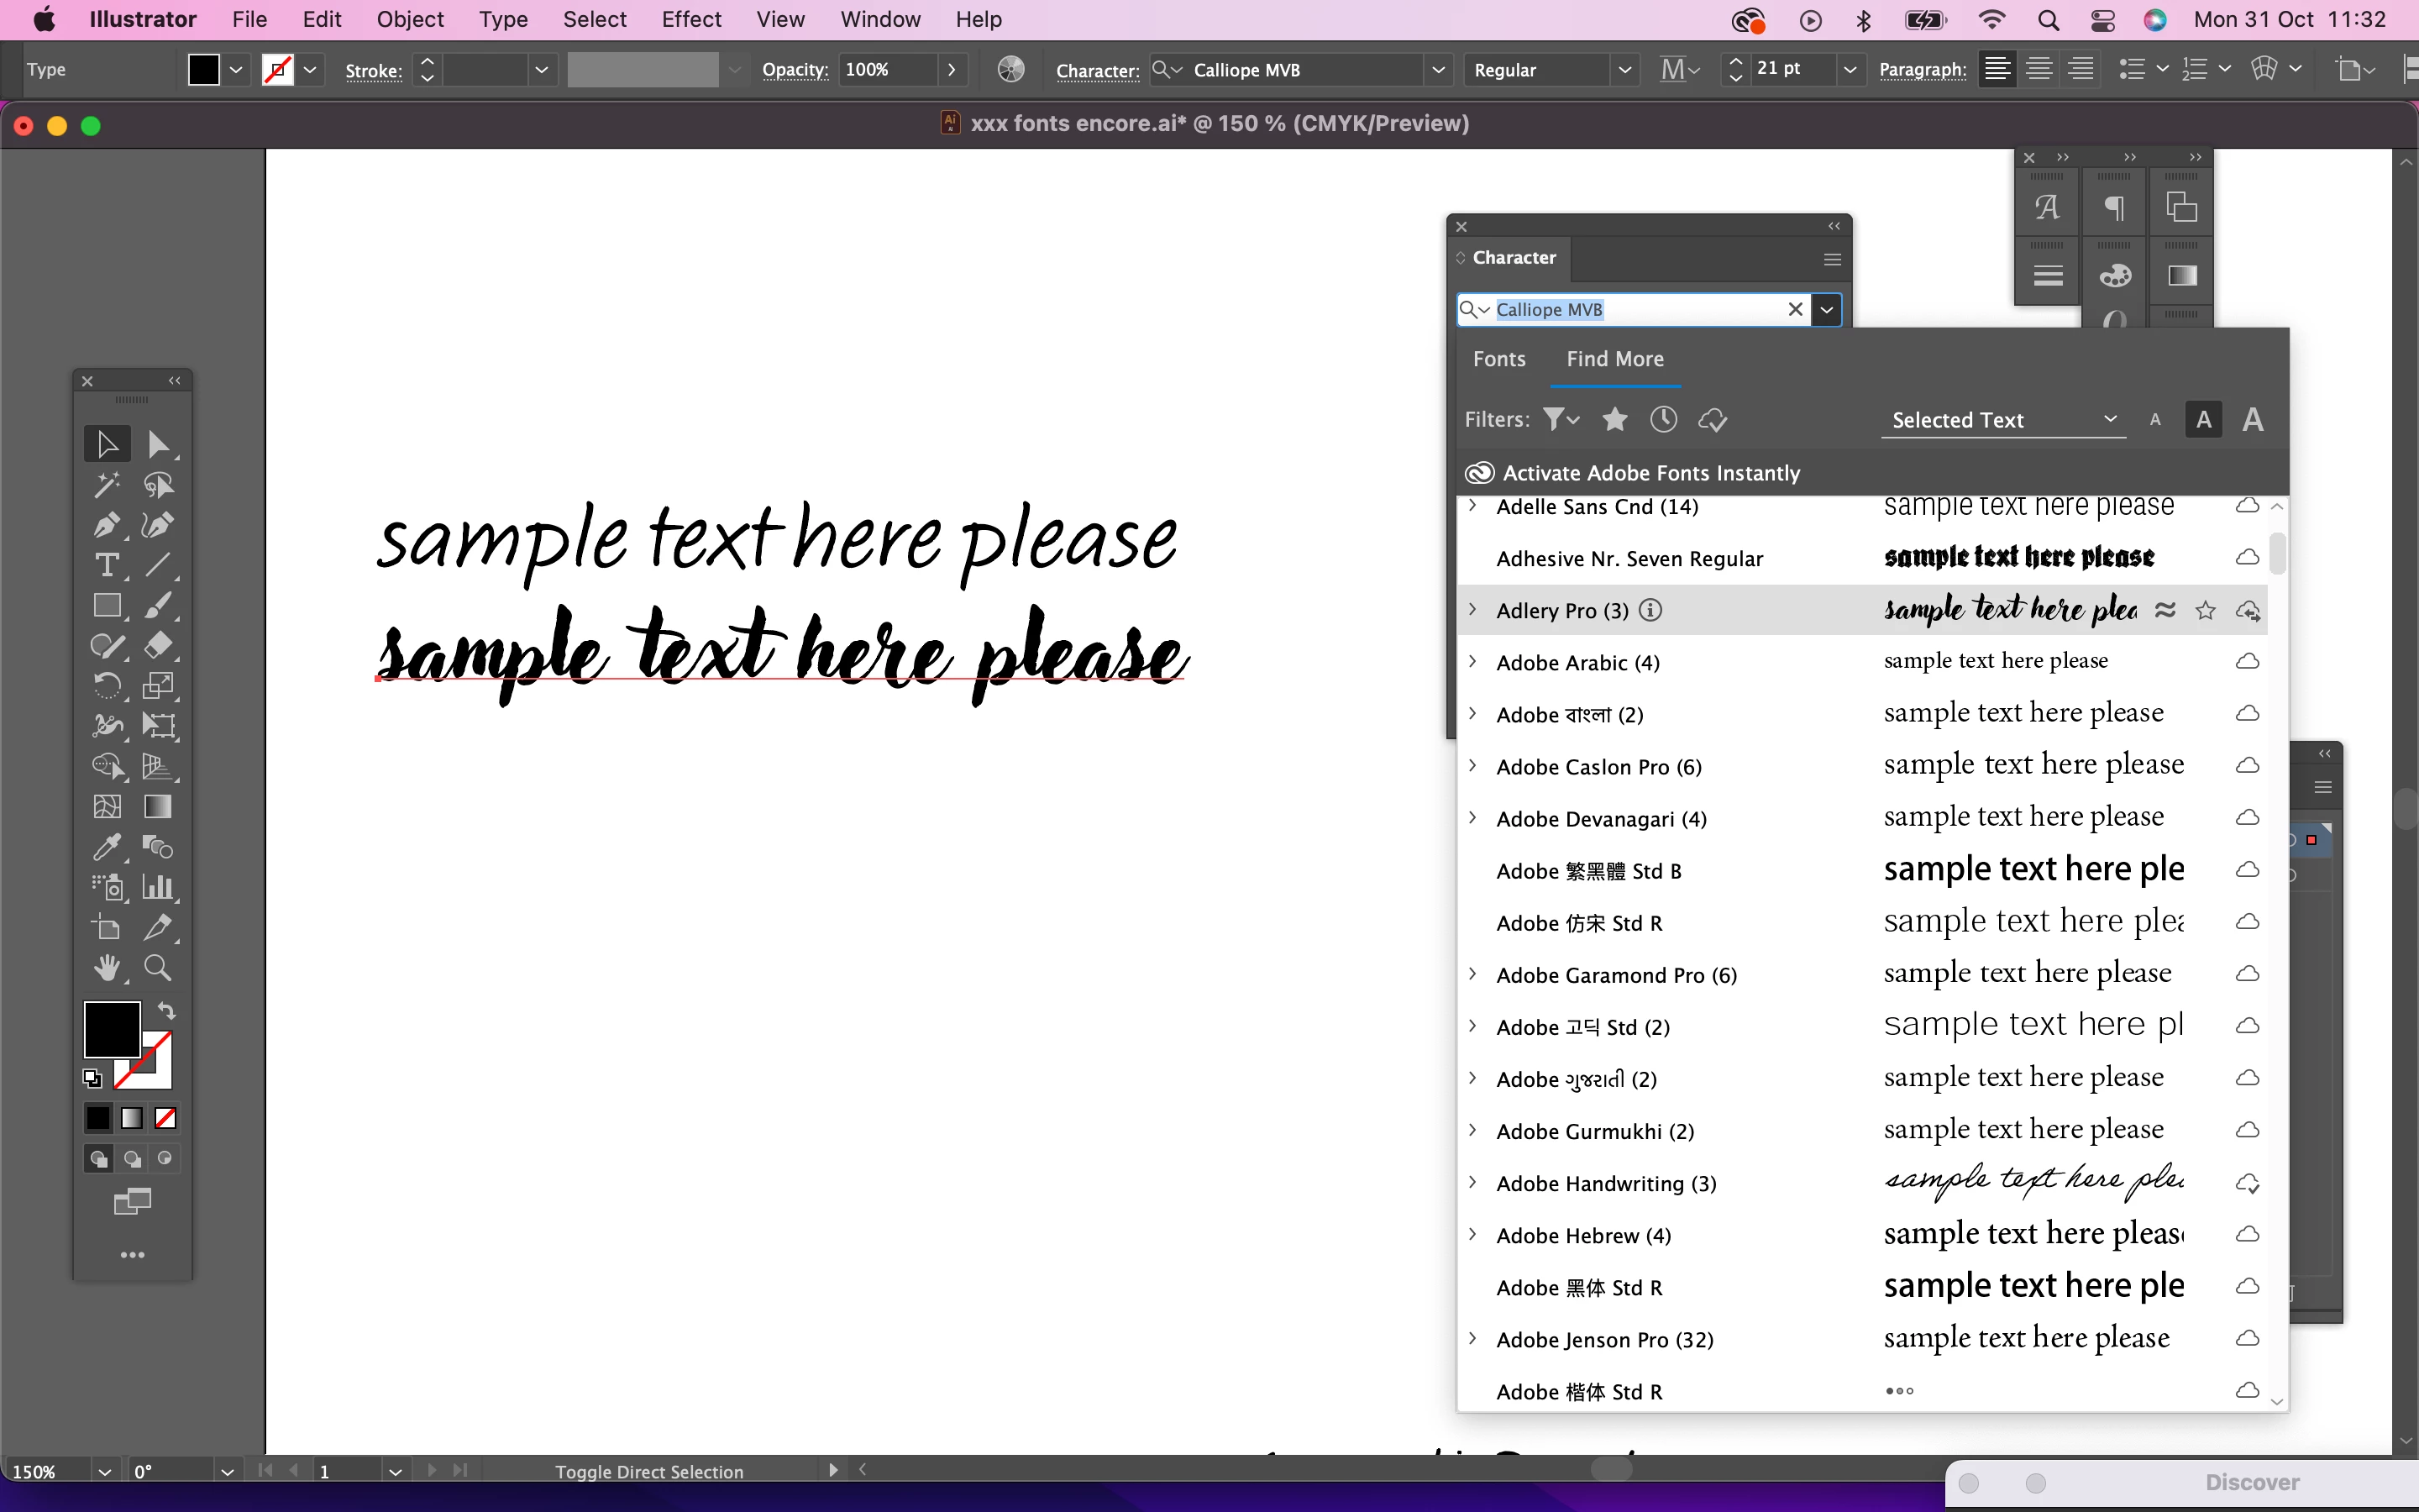Switch to the Fonts tab
Screen dimensions: 2419x1512
coord(1498,359)
